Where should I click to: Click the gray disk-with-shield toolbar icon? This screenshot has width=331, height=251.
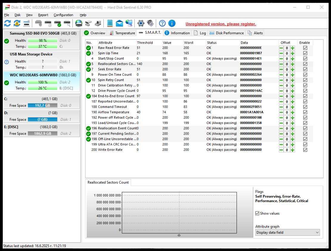pyautogui.click(x=38, y=23)
